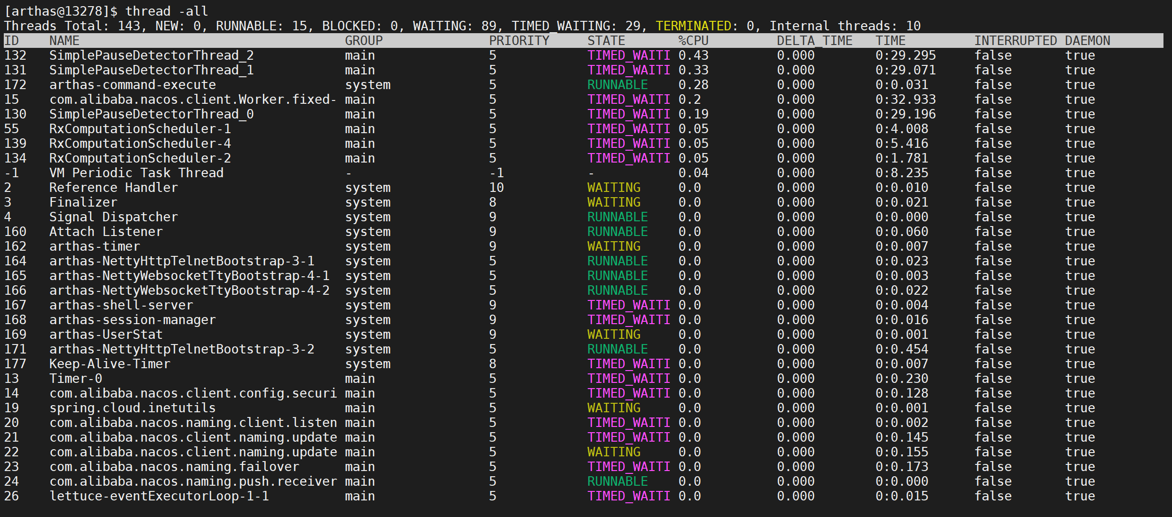Click group 'system' in Finalizer row
The height and width of the screenshot is (517, 1172).
(368, 202)
